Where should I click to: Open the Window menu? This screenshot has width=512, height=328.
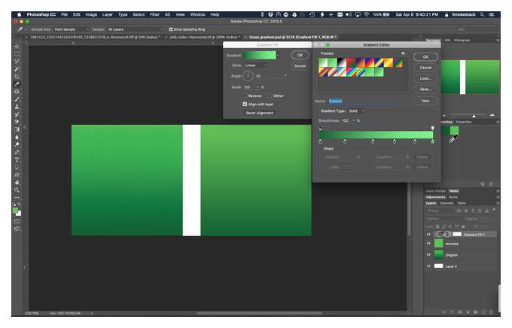(x=197, y=14)
